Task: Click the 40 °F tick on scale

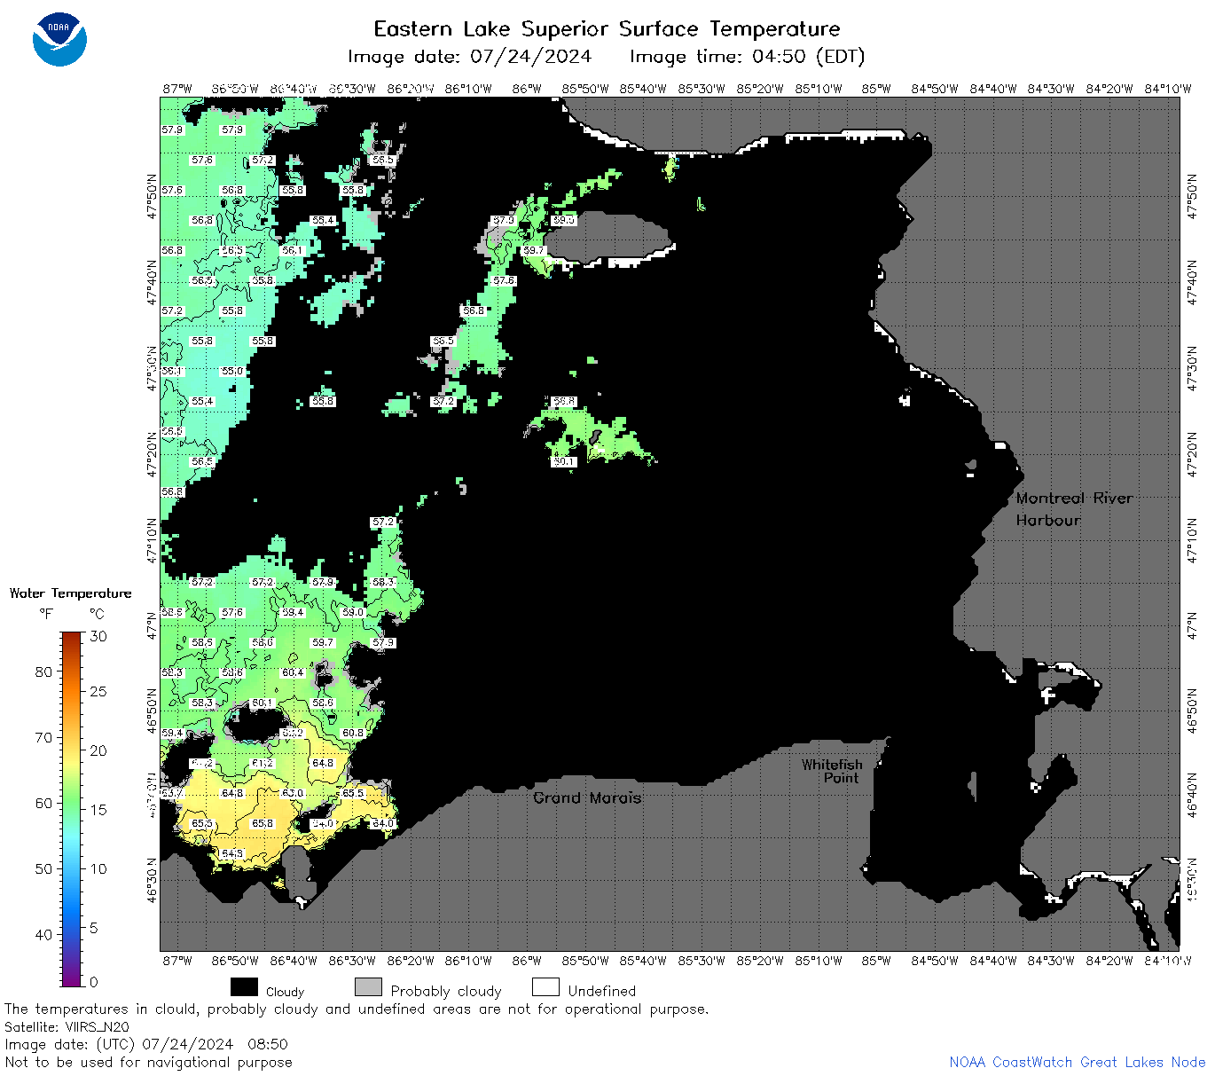Action: [x=43, y=934]
